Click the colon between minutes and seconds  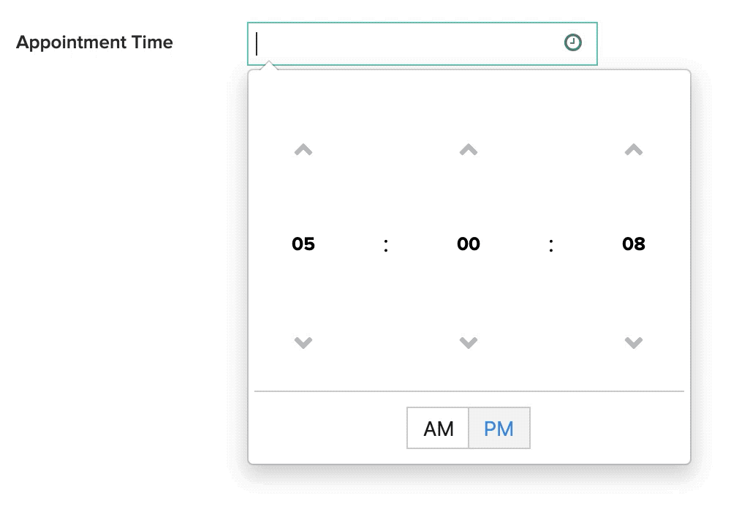550,244
